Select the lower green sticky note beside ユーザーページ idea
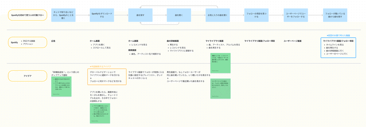The image size is (366, 127). pos(220,88)
